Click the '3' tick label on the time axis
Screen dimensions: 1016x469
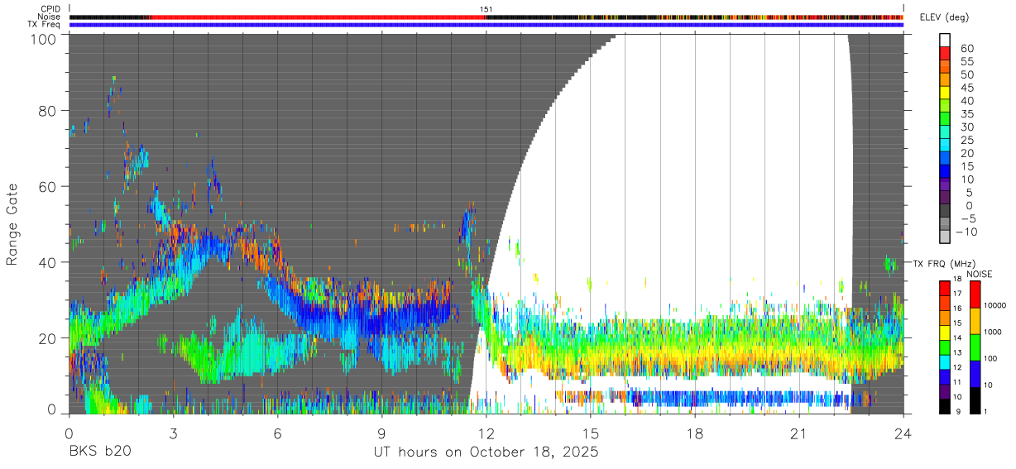tap(173, 433)
